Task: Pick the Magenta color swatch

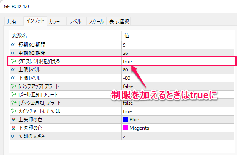Action: click(125, 128)
